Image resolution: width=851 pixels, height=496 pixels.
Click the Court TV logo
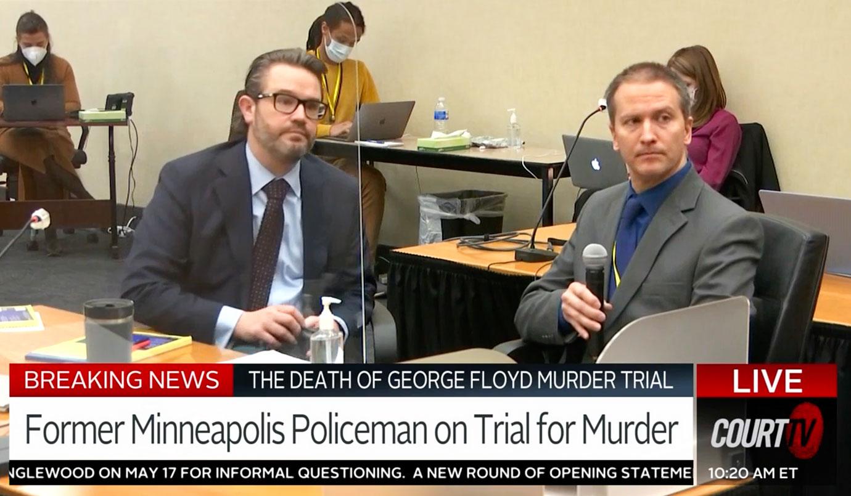pos(767,431)
